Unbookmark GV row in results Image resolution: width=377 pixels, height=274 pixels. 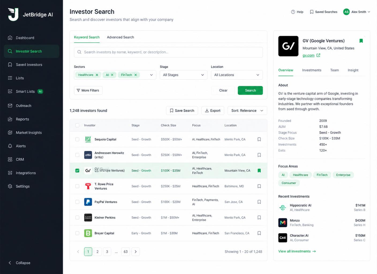click(259, 170)
